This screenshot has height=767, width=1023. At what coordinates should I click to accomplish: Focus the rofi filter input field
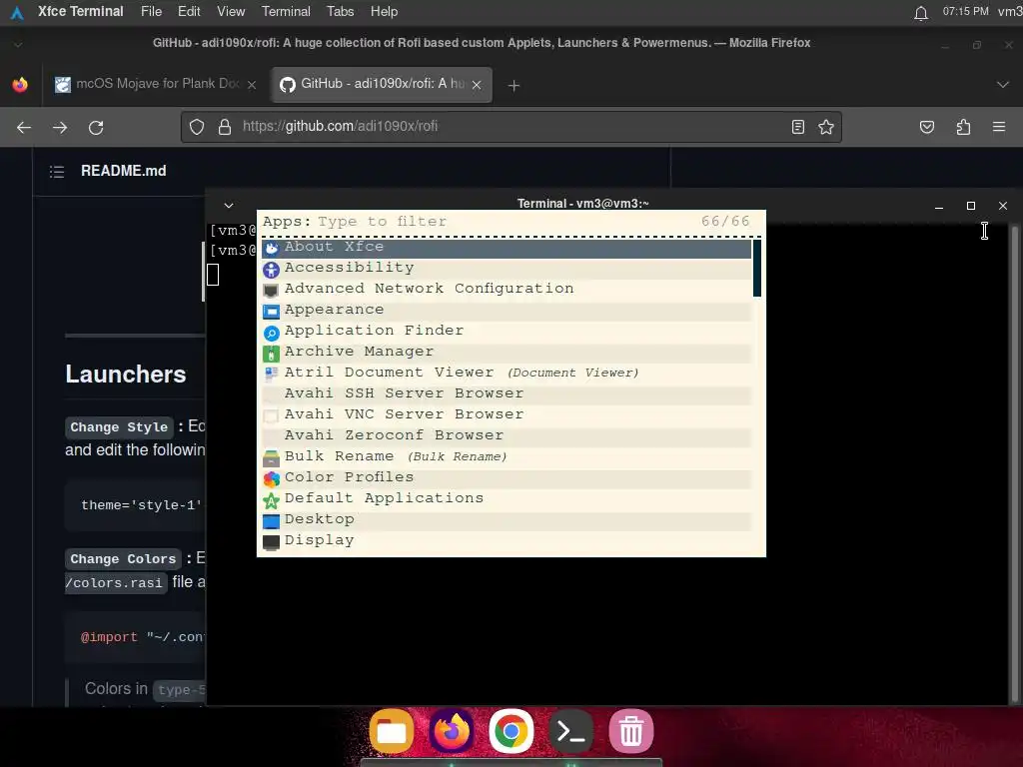coord(506,222)
